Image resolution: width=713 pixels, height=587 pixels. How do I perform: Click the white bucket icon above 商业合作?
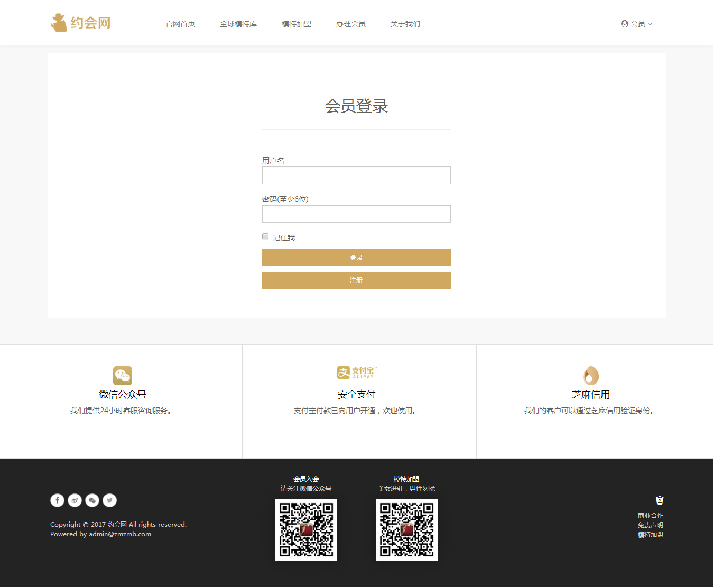click(x=659, y=500)
